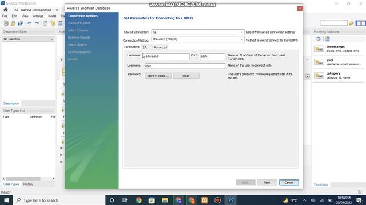Open the templates dropdown arrow in main window
Image resolution: width=366 pixels, height=205 pixels.
point(308,76)
